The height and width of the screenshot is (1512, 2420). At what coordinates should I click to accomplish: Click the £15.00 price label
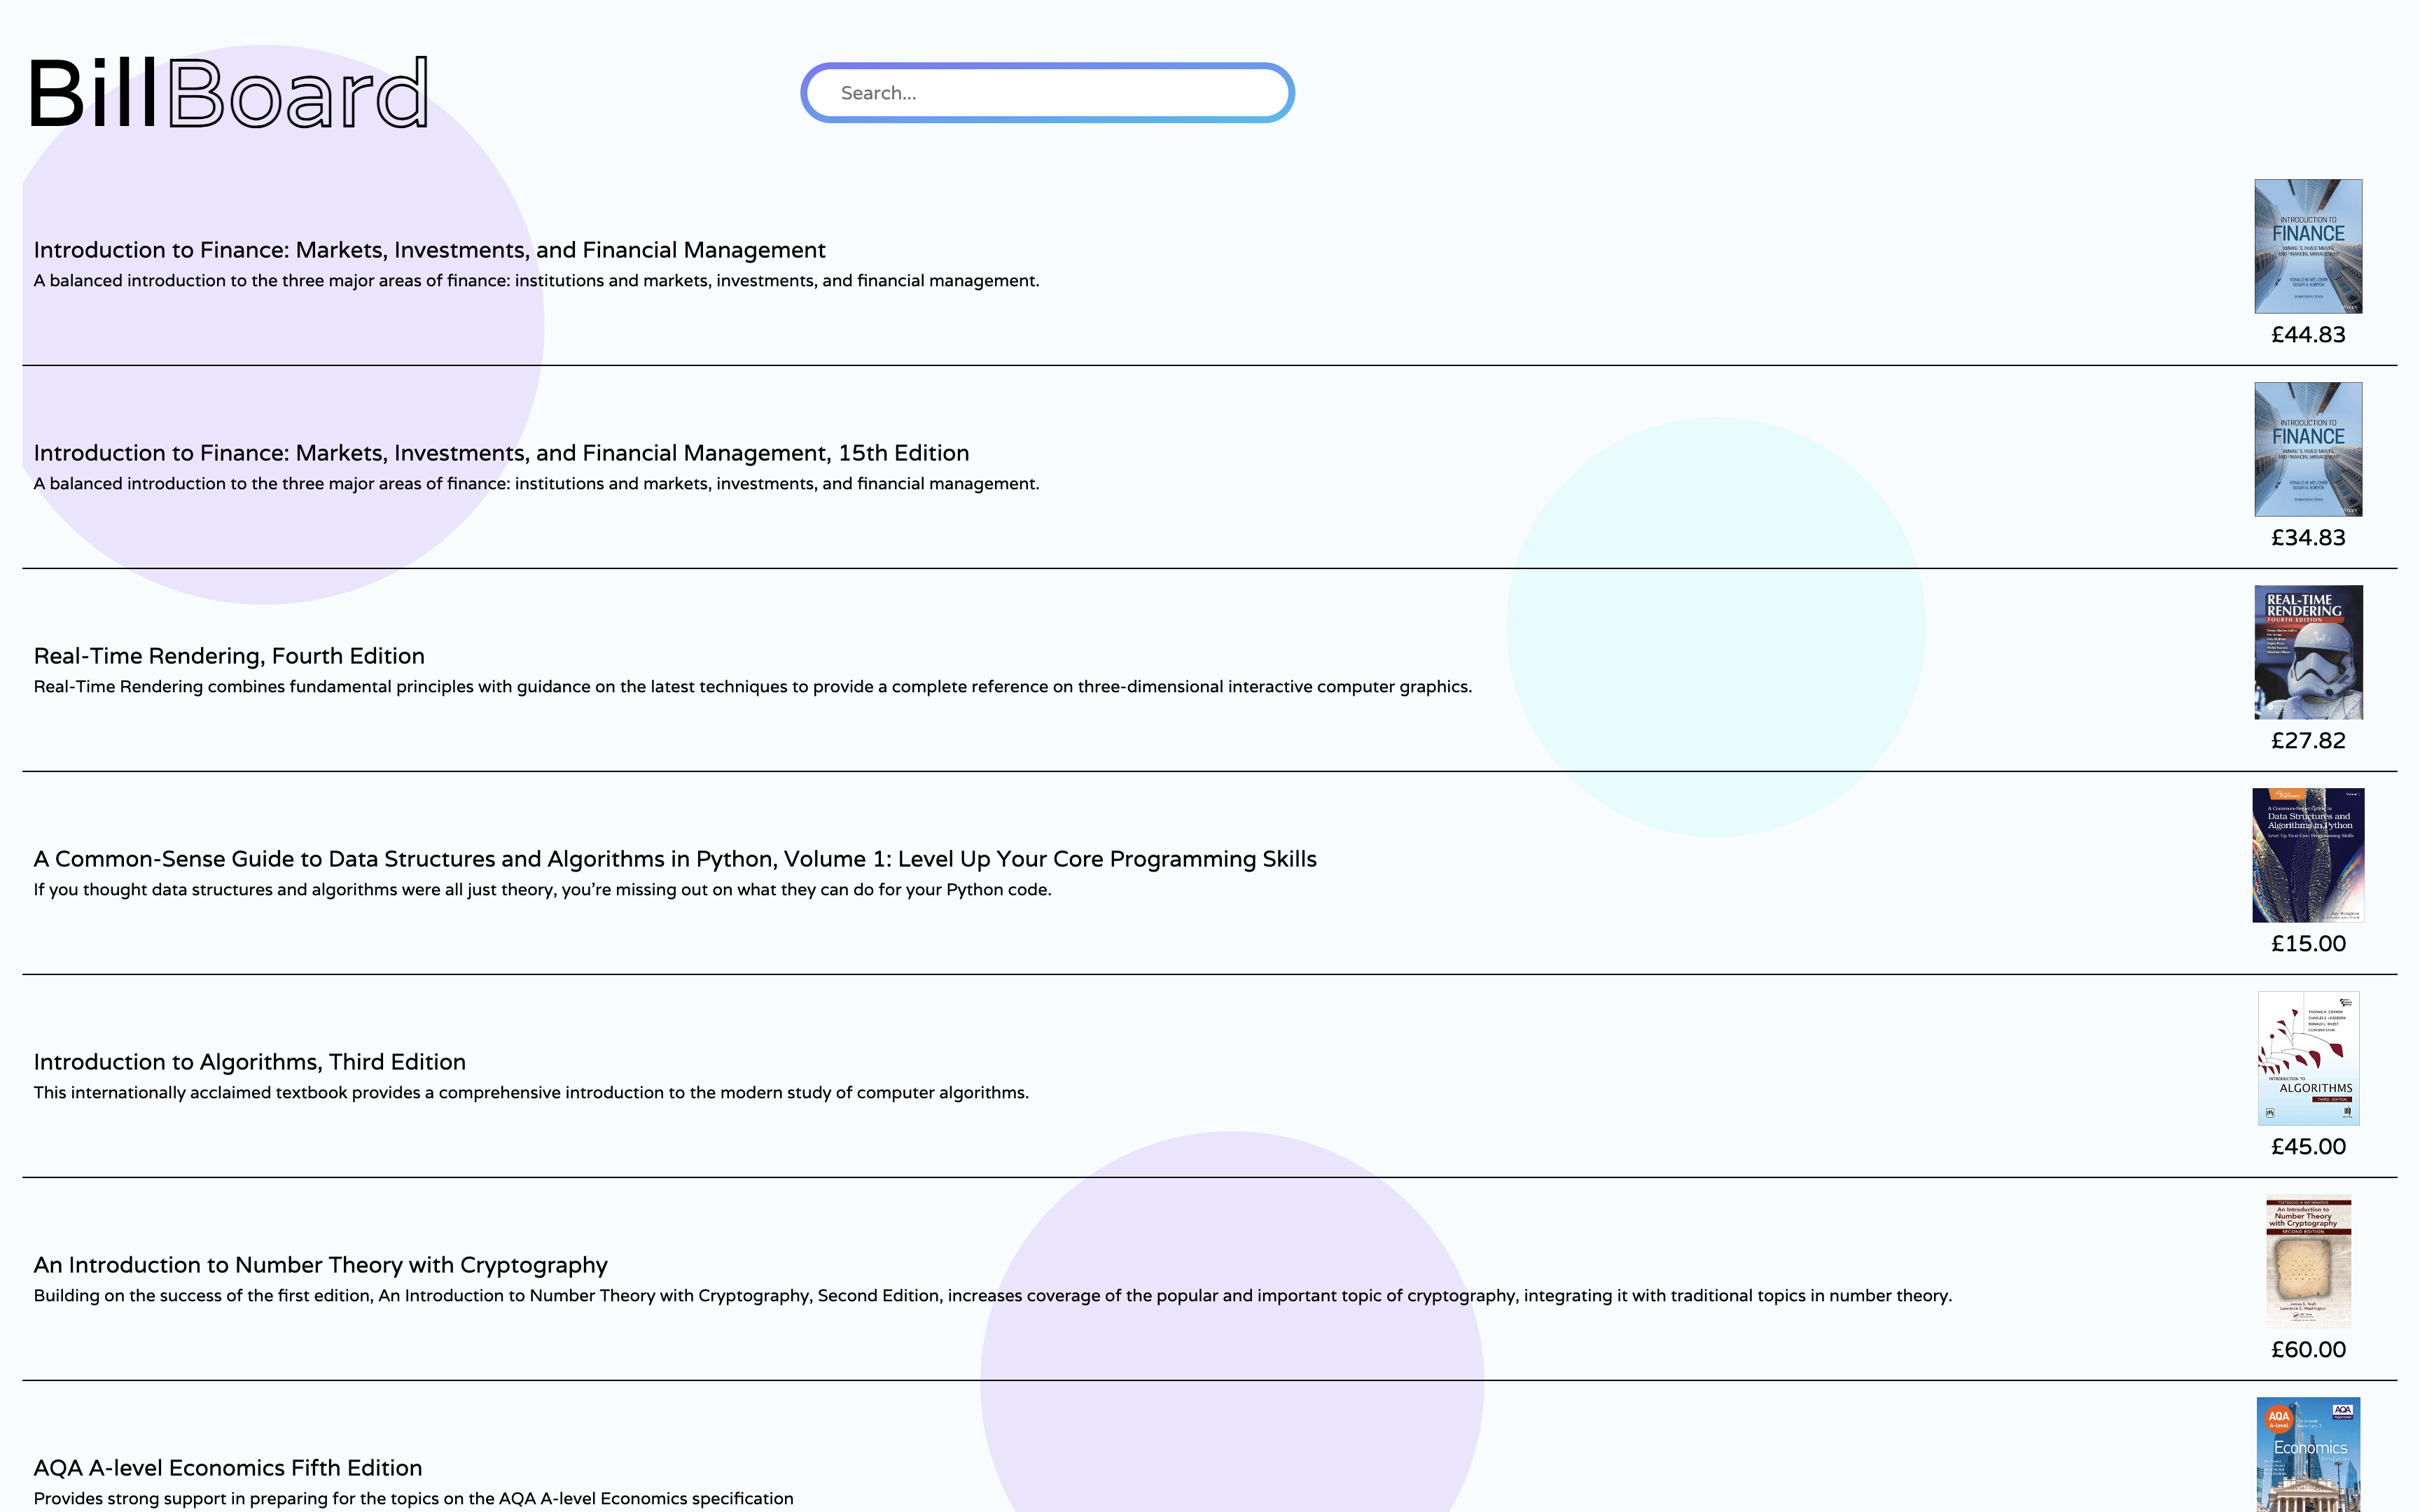pyautogui.click(x=2308, y=944)
